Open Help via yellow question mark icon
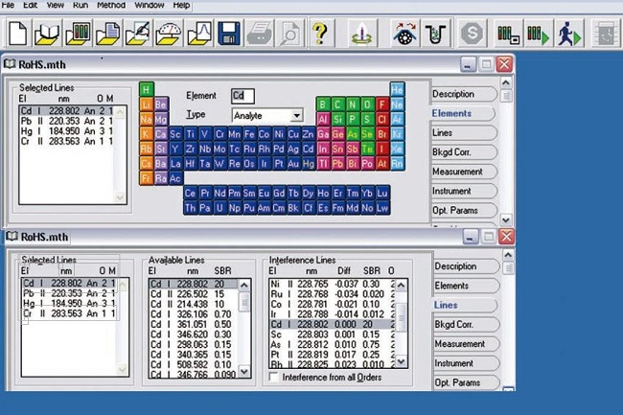623x415 pixels. coord(319,36)
